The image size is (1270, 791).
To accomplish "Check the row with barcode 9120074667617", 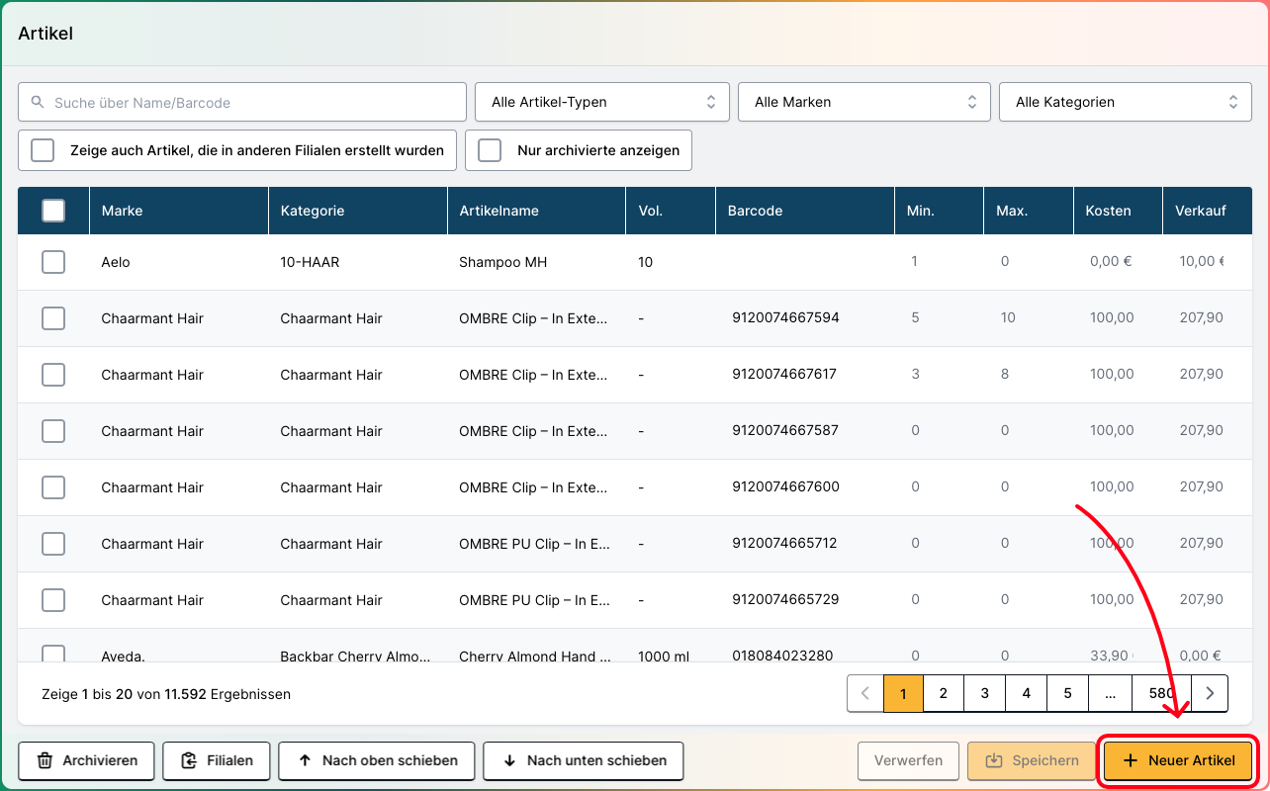I will 53,375.
